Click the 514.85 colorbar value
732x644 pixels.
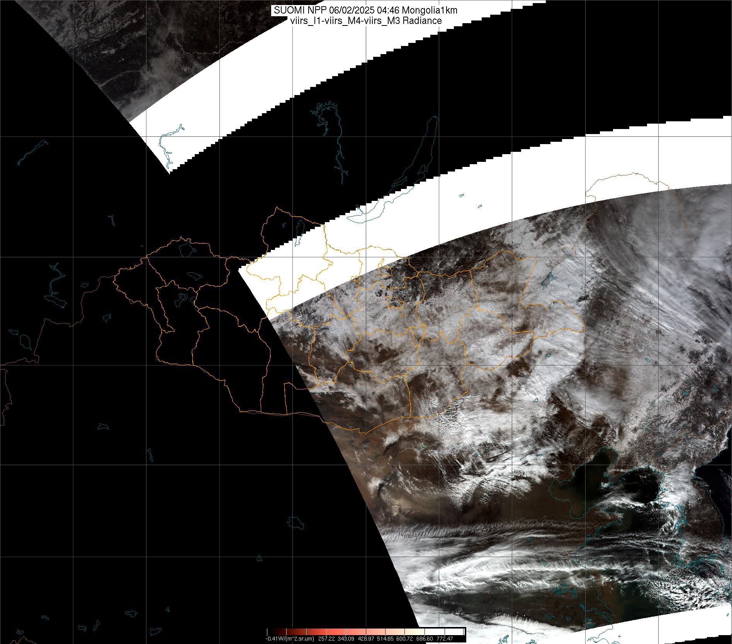(385, 639)
